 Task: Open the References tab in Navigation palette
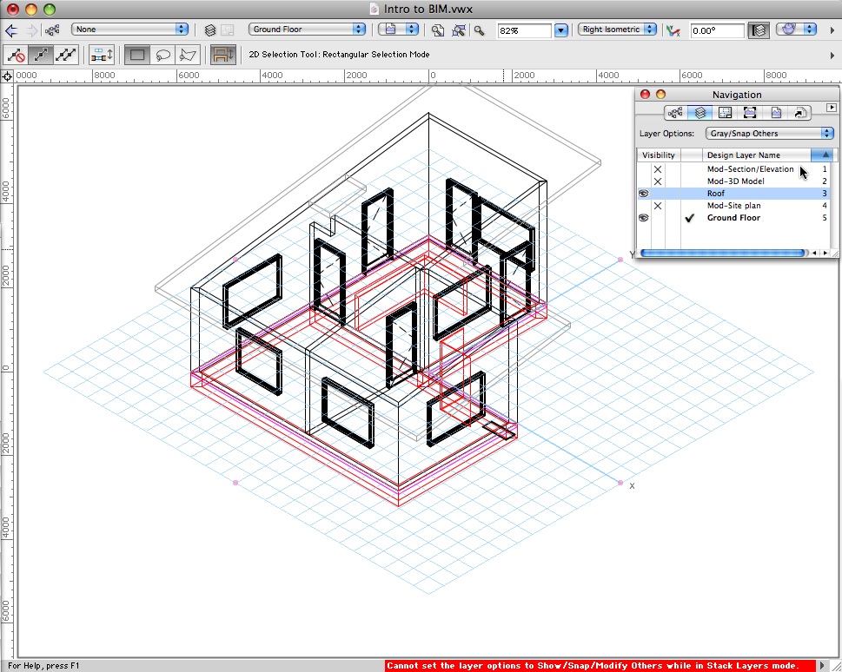(x=800, y=112)
